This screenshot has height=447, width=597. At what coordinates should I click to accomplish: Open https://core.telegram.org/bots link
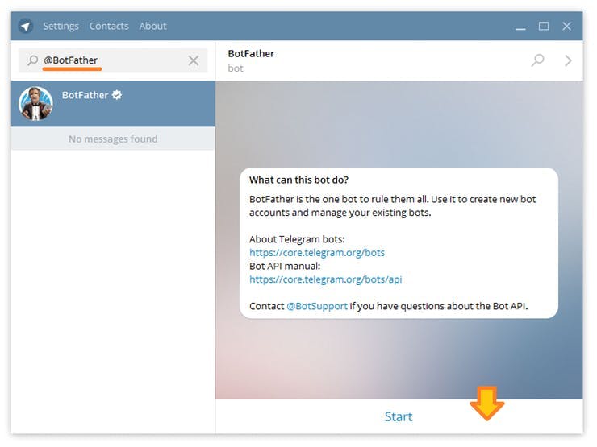click(317, 253)
